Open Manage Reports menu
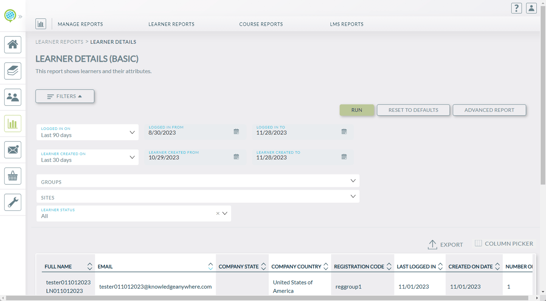The width and height of the screenshot is (546, 301). pos(80,24)
